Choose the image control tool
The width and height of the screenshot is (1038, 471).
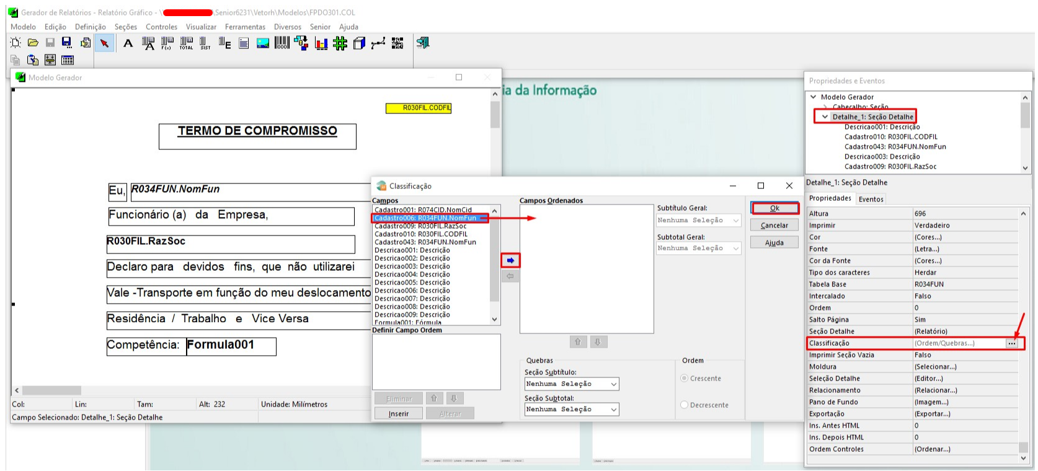coord(263,43)
